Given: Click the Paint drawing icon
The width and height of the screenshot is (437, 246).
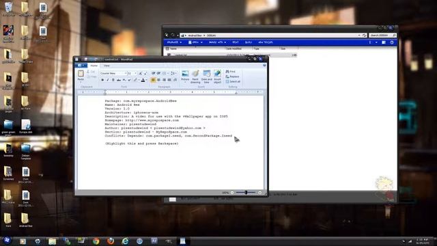Looking at the screenshot, I should (x=195, y=77).
